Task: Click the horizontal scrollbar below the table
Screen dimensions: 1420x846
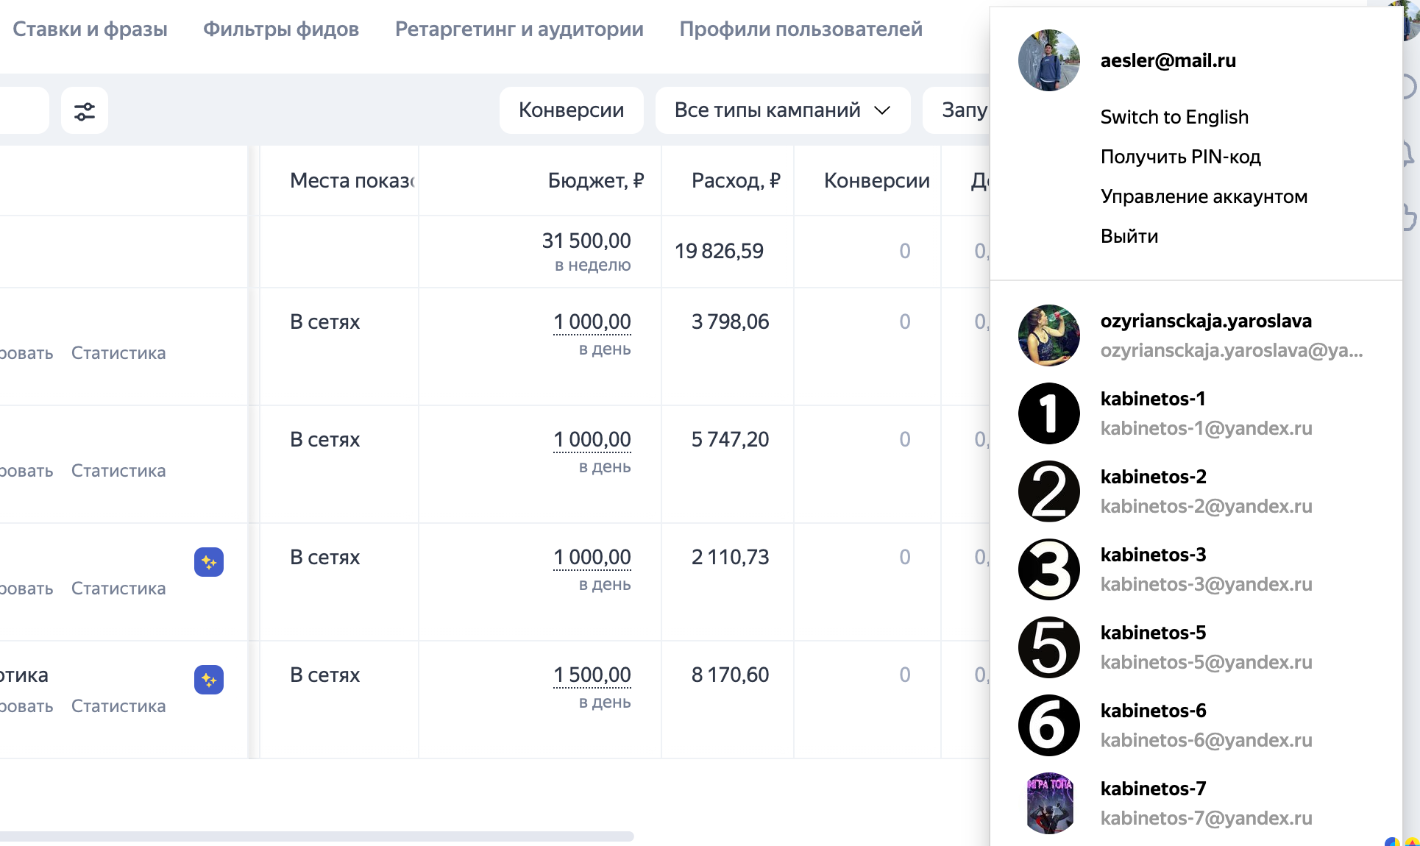Action: coord(316,836)
